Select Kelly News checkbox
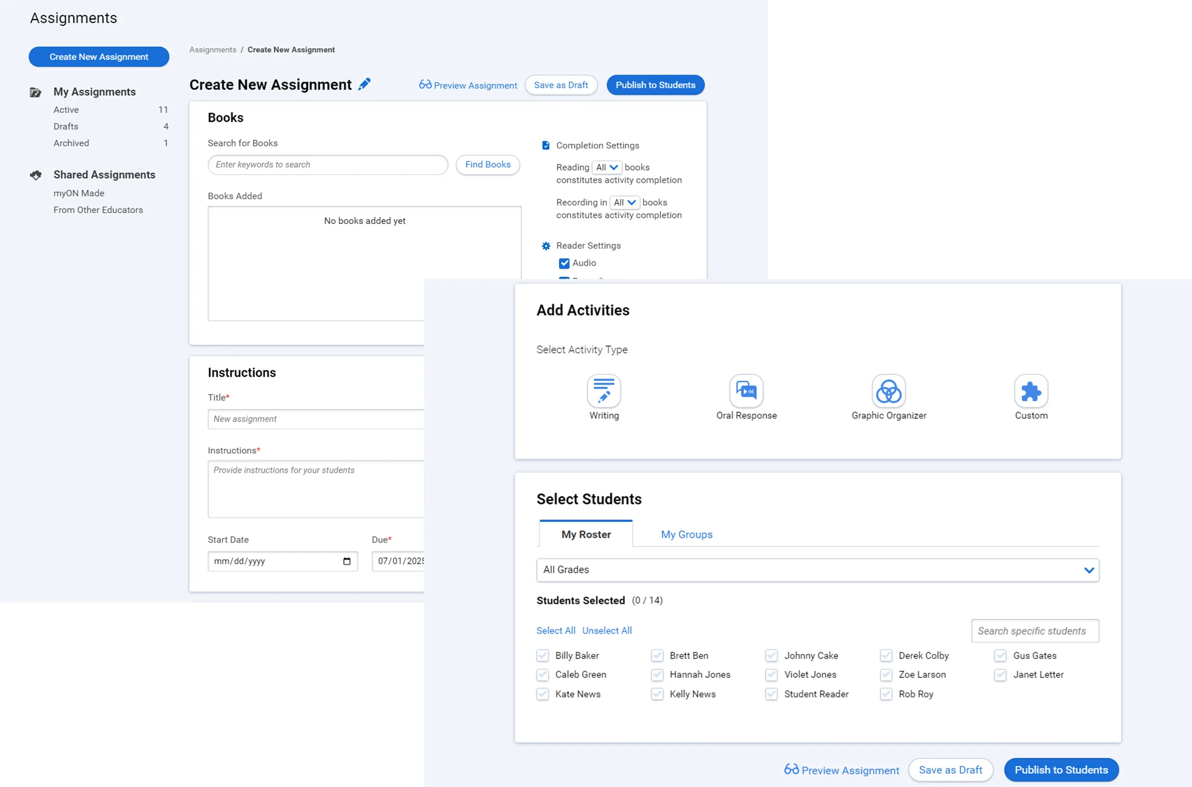Viewport: 1192px width, 787px height. pyautogui.click(x=657, y=694)
